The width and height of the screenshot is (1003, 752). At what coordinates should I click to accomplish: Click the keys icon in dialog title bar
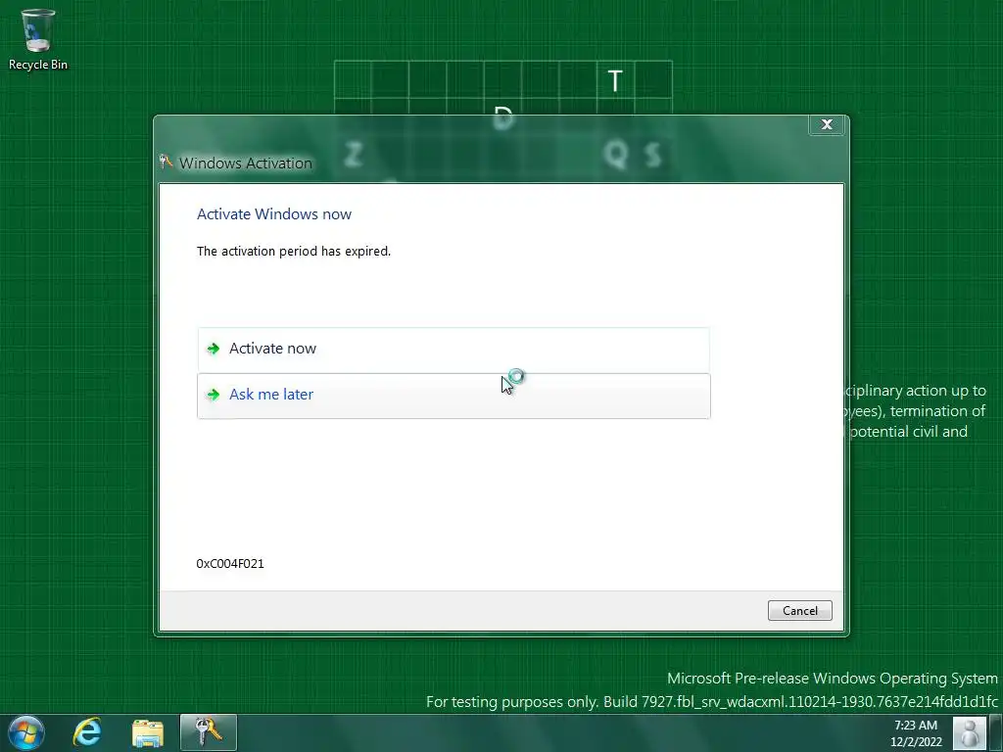click(x=166, y=162)
